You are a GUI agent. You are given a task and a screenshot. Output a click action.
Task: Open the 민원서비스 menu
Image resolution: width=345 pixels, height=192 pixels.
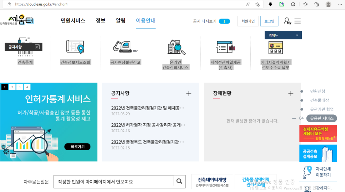73,21
